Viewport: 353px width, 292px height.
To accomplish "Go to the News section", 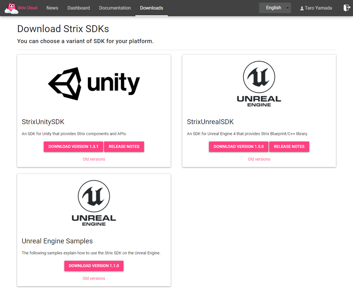I will (x=52, y=8).
